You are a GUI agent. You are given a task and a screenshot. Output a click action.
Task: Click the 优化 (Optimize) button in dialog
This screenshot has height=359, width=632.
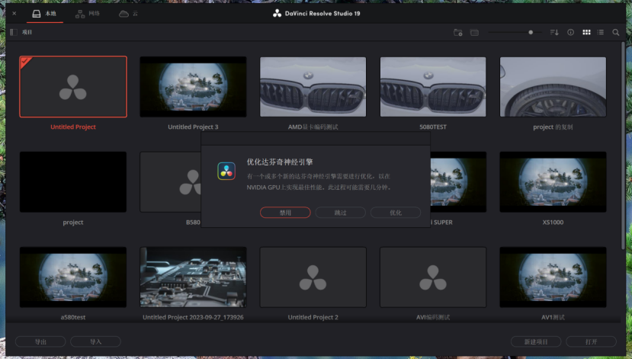coord(396,213)
